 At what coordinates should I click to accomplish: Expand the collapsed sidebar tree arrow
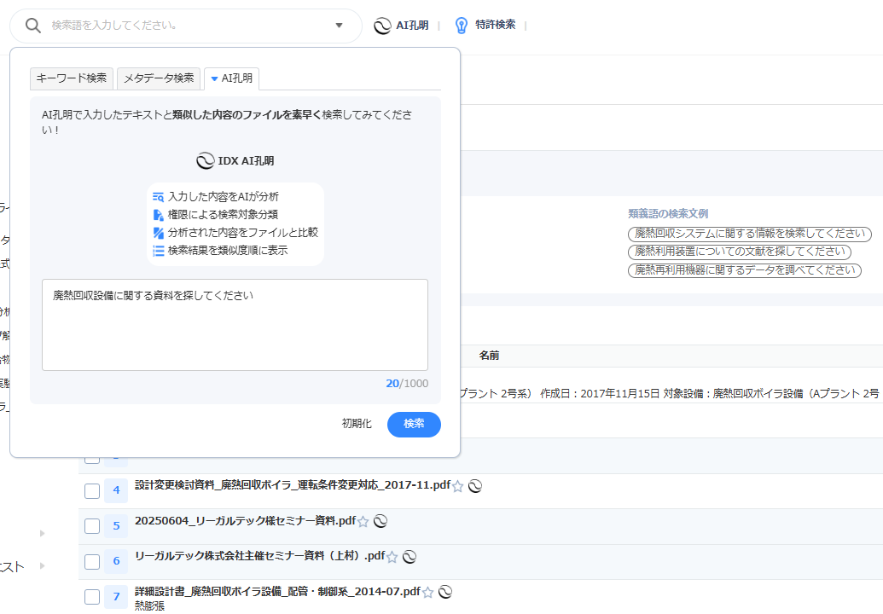pos(42,533)
